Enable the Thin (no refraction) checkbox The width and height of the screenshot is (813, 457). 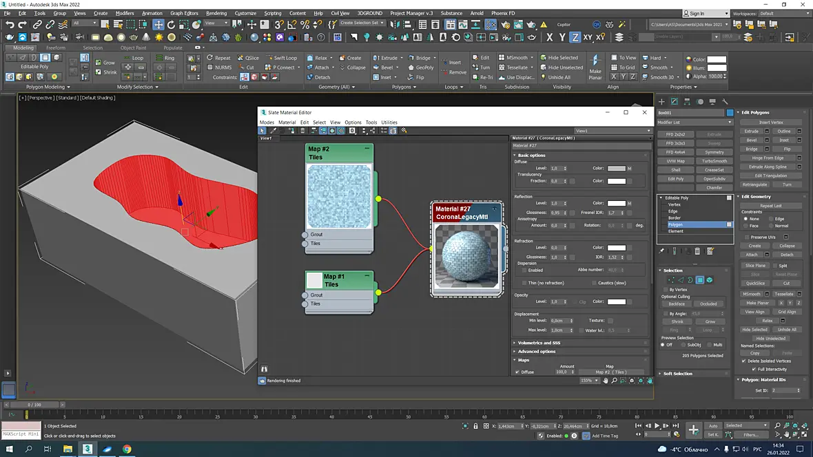(x=524, y=283)
